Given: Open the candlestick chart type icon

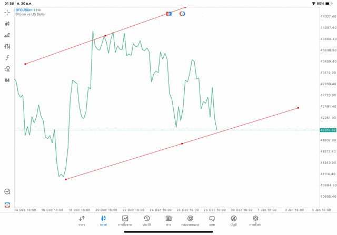Looking at the screenshot, I should coord(7,24).
